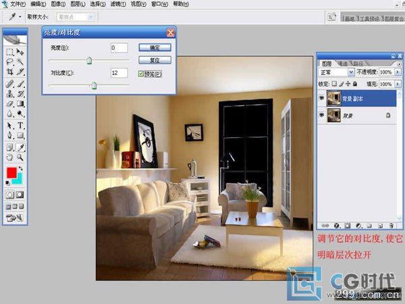Open the 画笔 tab in palette well
This screenshot has width=405, height=304.
[350, 19]
